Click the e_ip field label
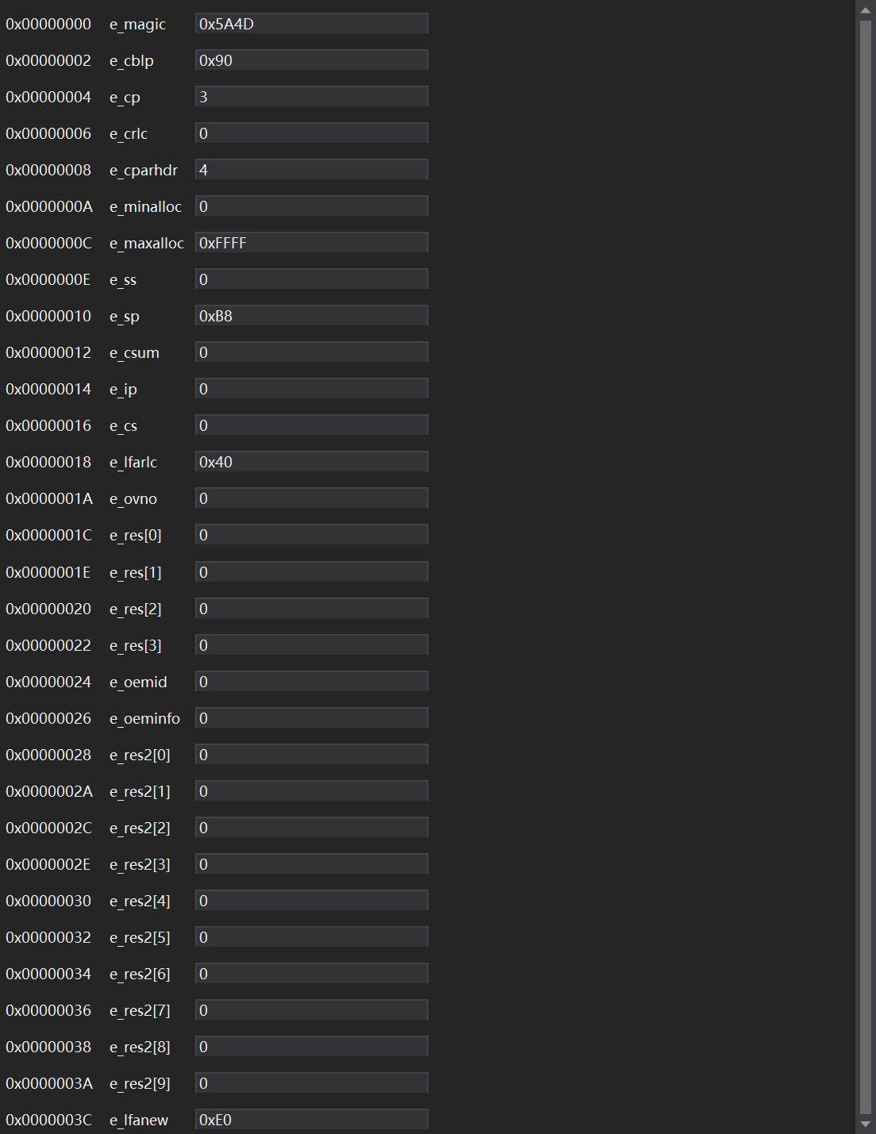 coord(123,390)
